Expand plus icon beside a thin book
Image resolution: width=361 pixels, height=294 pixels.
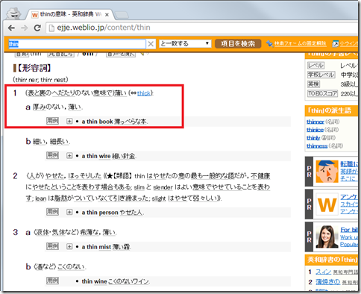tap(69, 122)
